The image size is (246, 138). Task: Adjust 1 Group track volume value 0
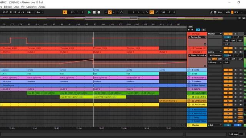[x=228, y=37]
